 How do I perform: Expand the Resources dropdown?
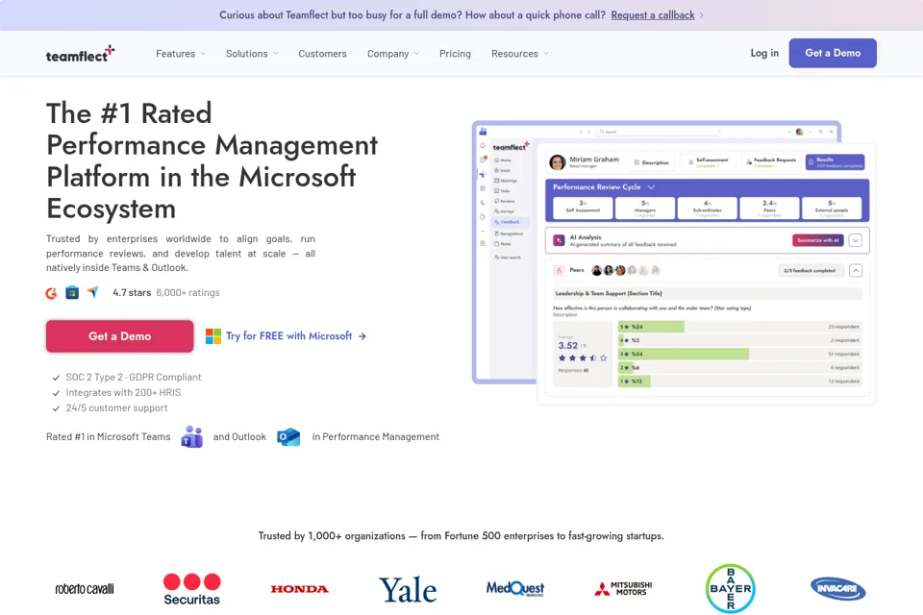(520, 54)
